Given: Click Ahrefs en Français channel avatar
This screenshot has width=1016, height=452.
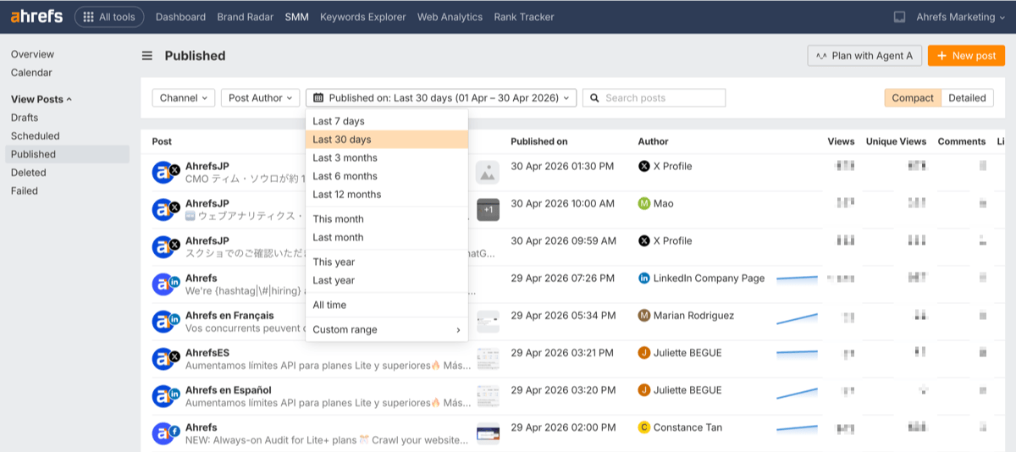Looking at the screenshot, I should [x=165, y=322].
